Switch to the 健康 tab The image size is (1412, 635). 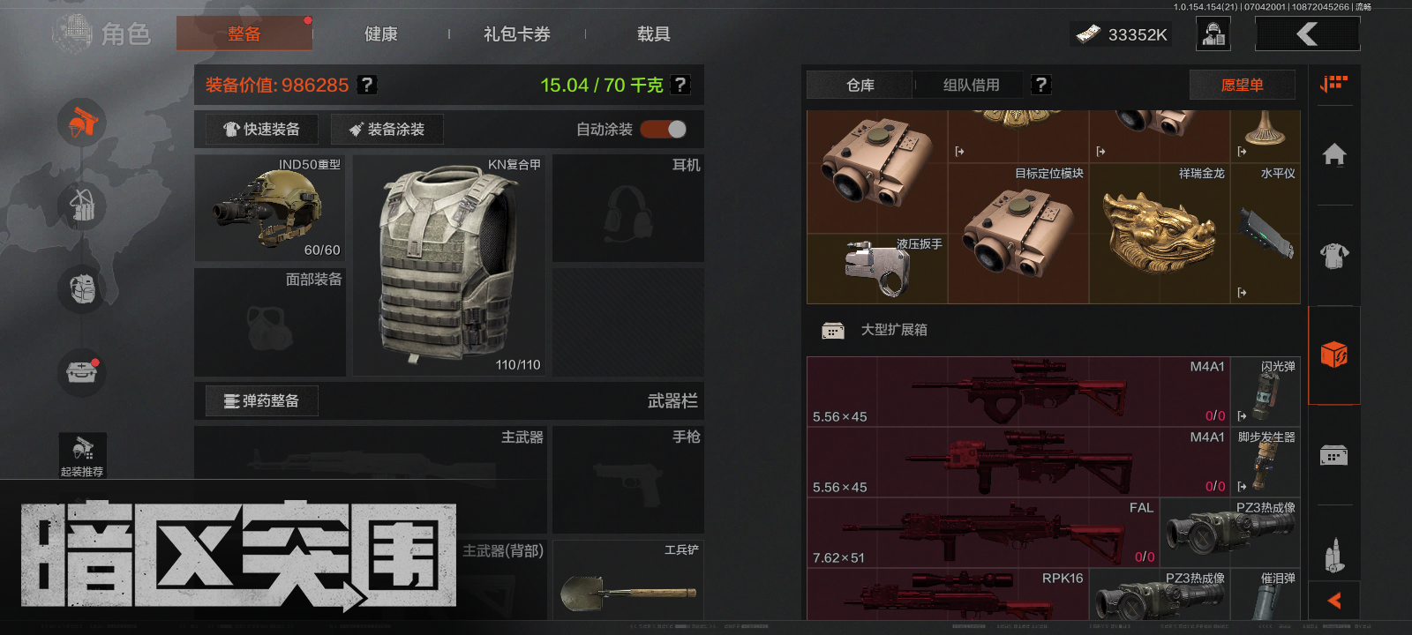tap(381, 34)
